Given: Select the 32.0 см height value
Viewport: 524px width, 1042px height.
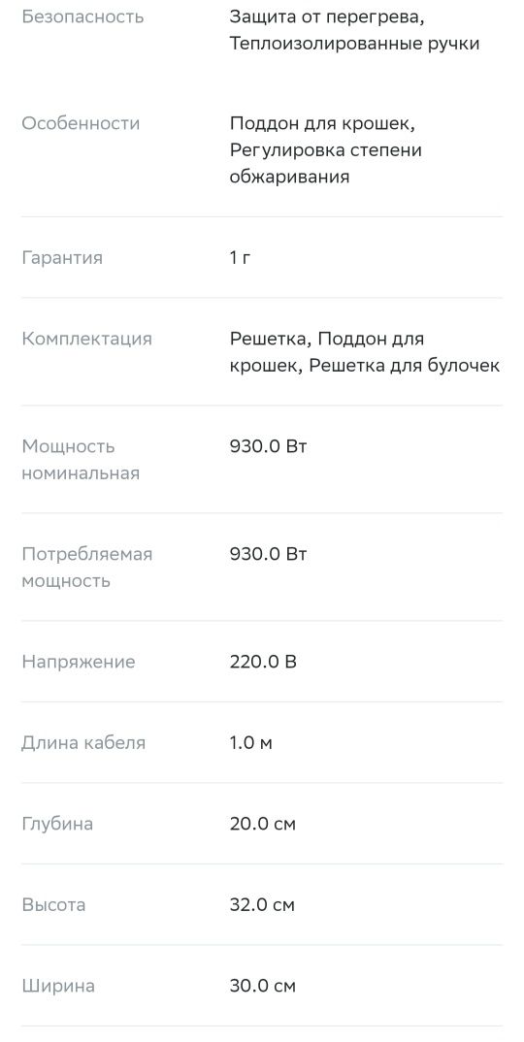Looking at the screenshot, I should pyautogui.click(x=263, y=905).
